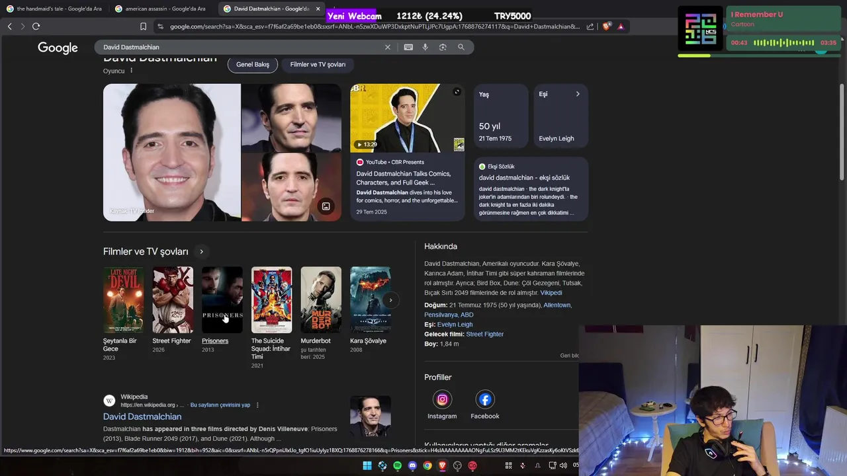This screenshot has width=847, height=476.
Task: Click the muted microphone tray icon
Action: pos(523,465)
